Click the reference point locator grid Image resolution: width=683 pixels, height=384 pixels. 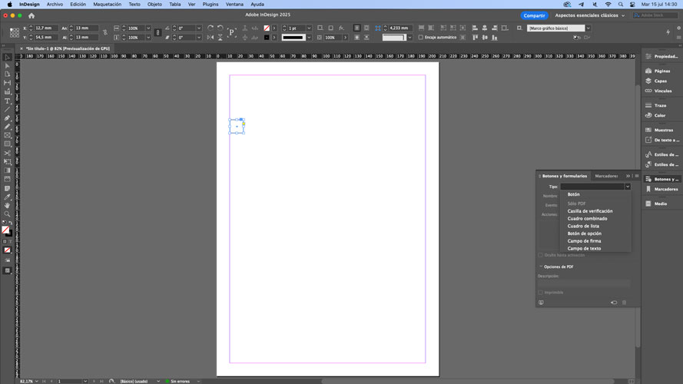click(x=15, y=33)
